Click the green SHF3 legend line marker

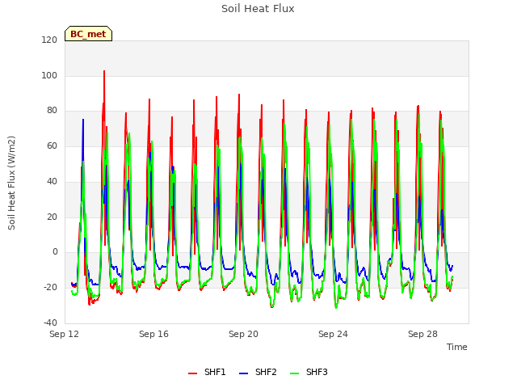(x=294, y=373)
